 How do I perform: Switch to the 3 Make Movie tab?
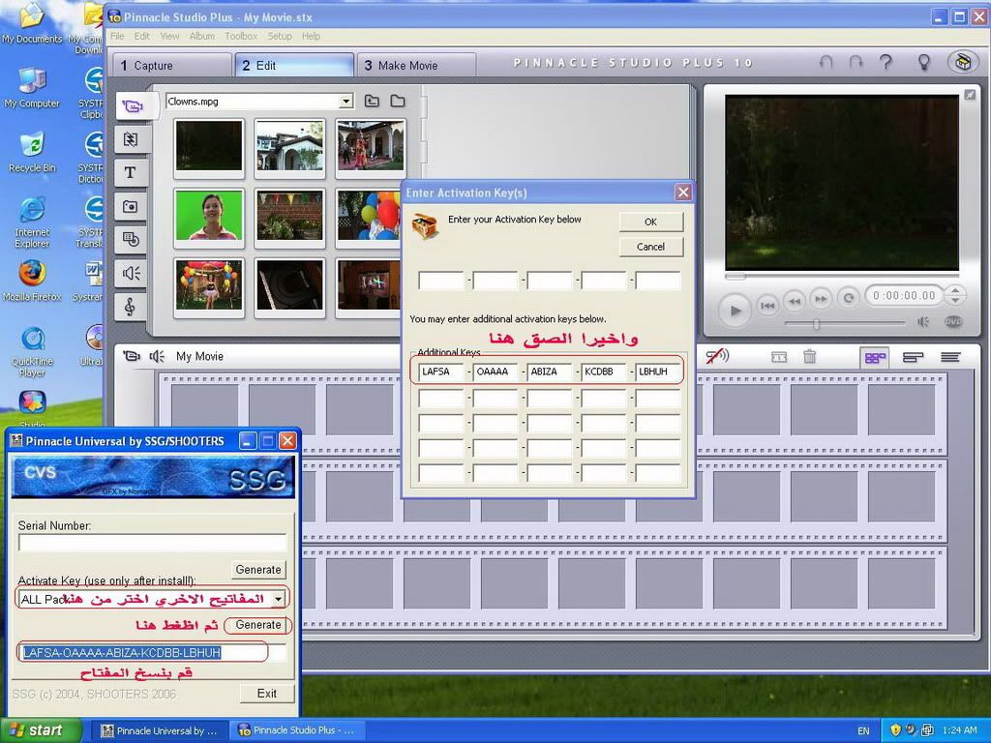pyautogui.click(x=417, y=65)
